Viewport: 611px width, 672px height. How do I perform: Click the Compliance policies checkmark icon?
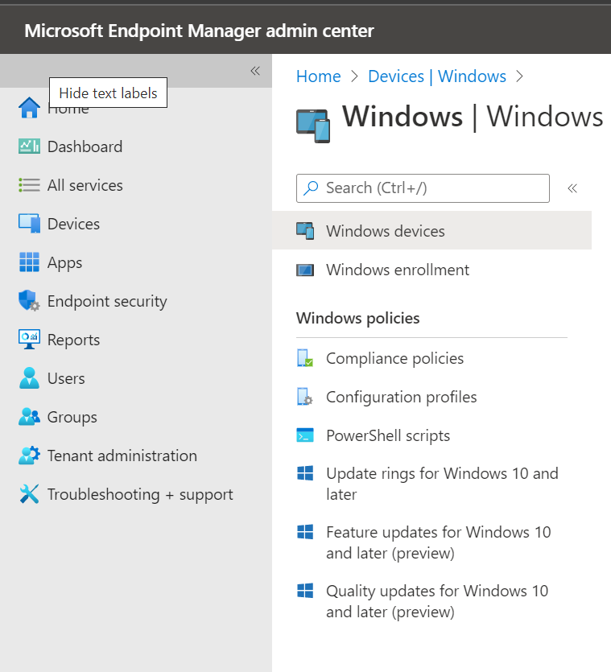point(305,358)
